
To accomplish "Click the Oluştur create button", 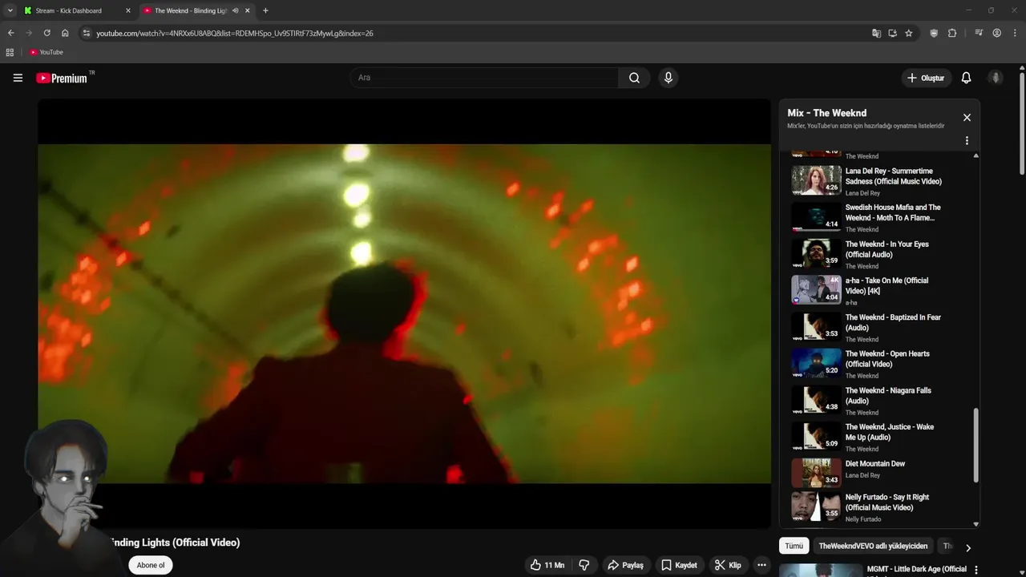I will [x=926, y=78].
